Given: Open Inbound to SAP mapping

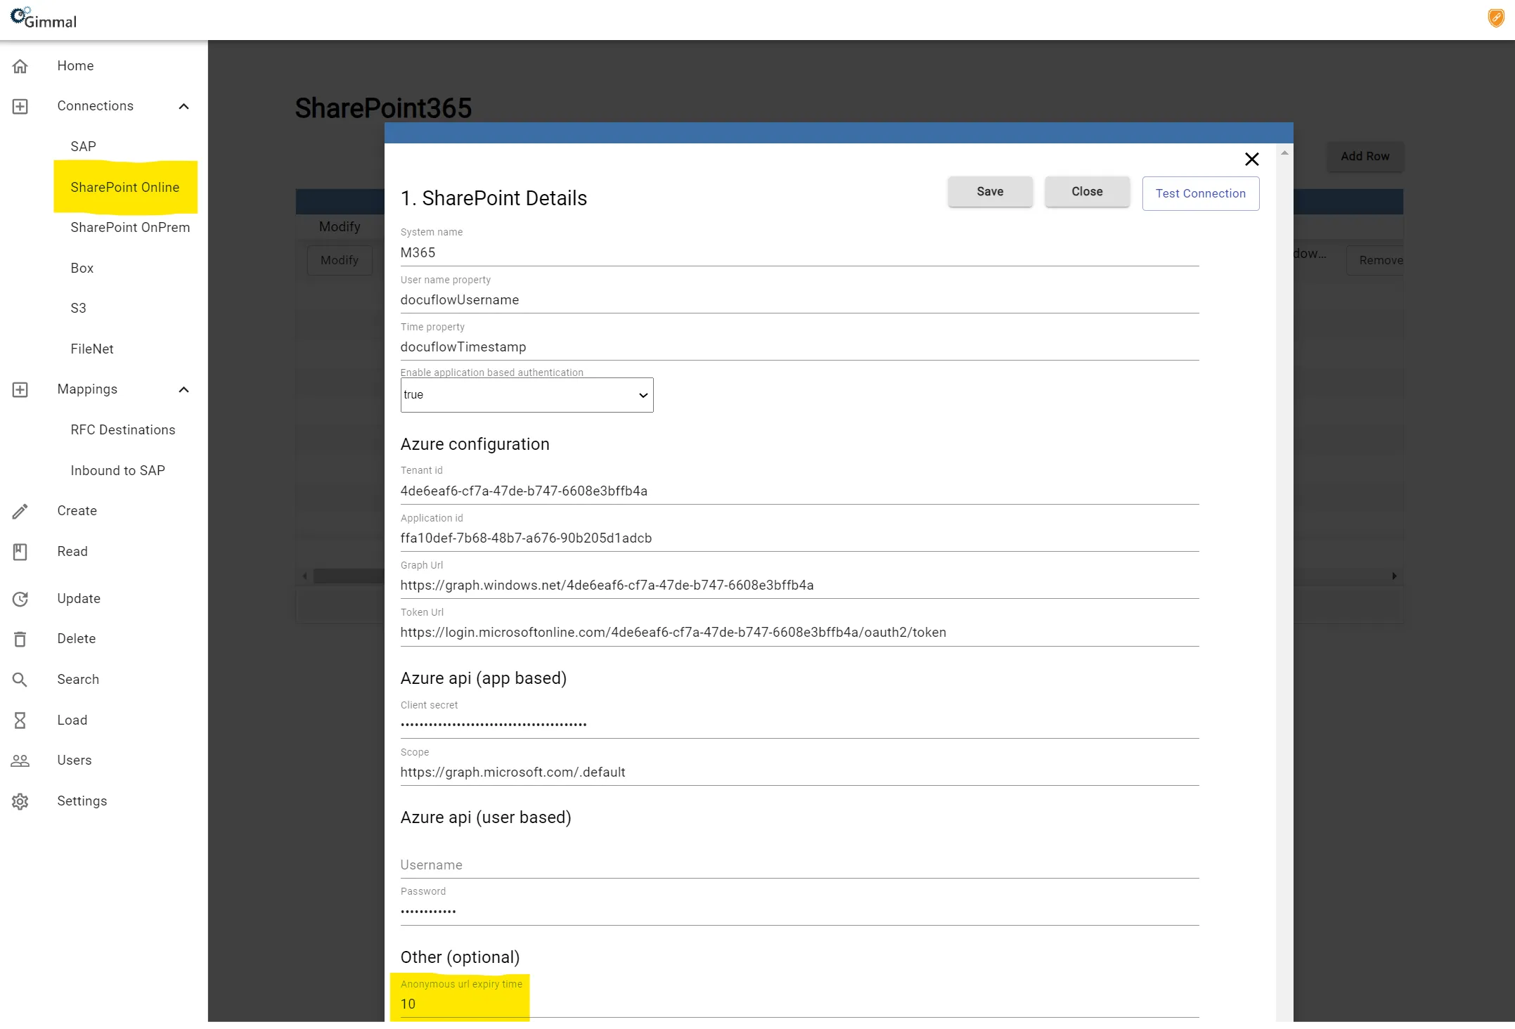Looking at the screenshot, I should pyautogui.click(x=118, y=471).
